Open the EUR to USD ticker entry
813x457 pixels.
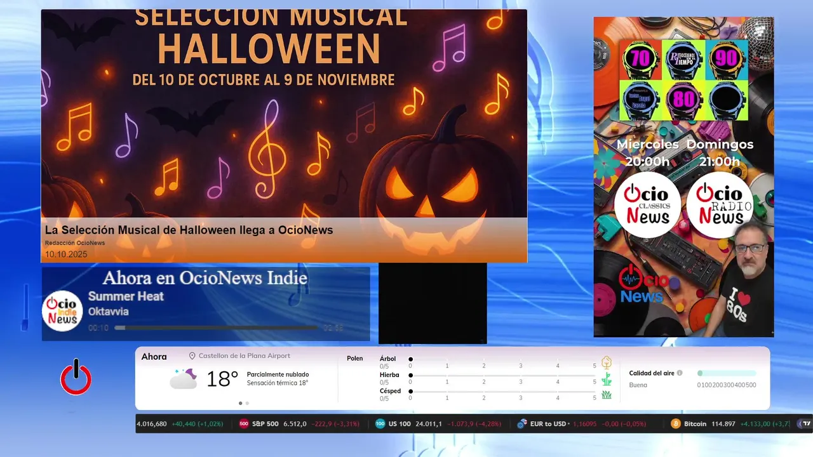click(582, 424)
